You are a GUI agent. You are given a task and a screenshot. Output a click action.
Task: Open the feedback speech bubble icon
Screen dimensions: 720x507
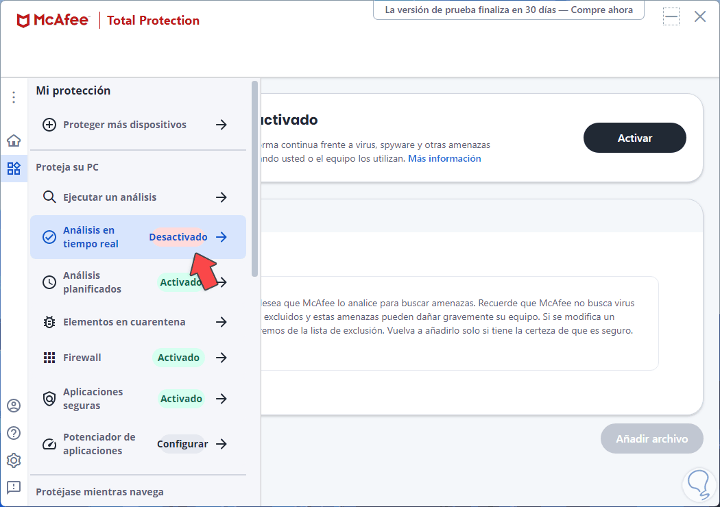(x=14, y=487)
